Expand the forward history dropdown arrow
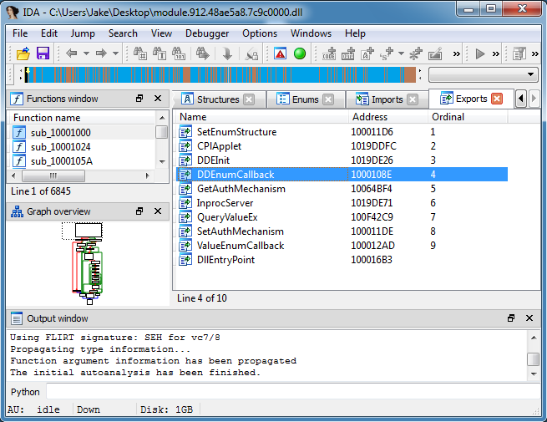 coord(115,53)
